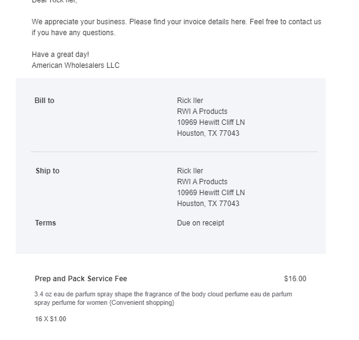359x340 pixels.
Task: Click the dotted divider below Bill to
Action: 174,152
